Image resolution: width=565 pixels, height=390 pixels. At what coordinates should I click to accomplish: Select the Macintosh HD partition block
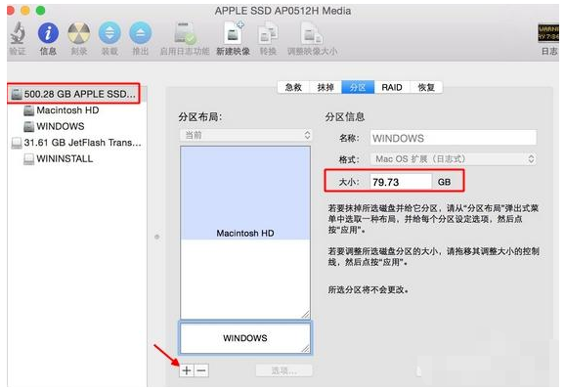click(x=245, y=193)
